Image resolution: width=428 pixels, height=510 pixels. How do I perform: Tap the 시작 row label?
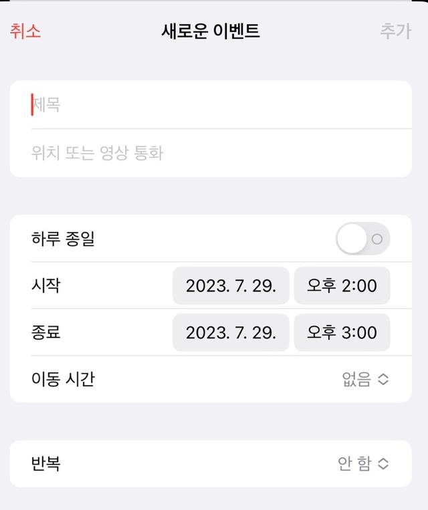45,285
